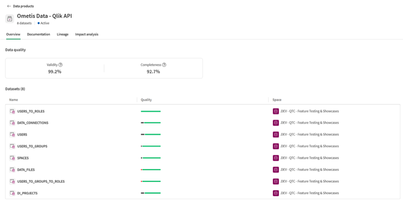Click the DI_PROJECTS dataset icon
Screen dimensions: 403x200
click(x=12, y=193)
